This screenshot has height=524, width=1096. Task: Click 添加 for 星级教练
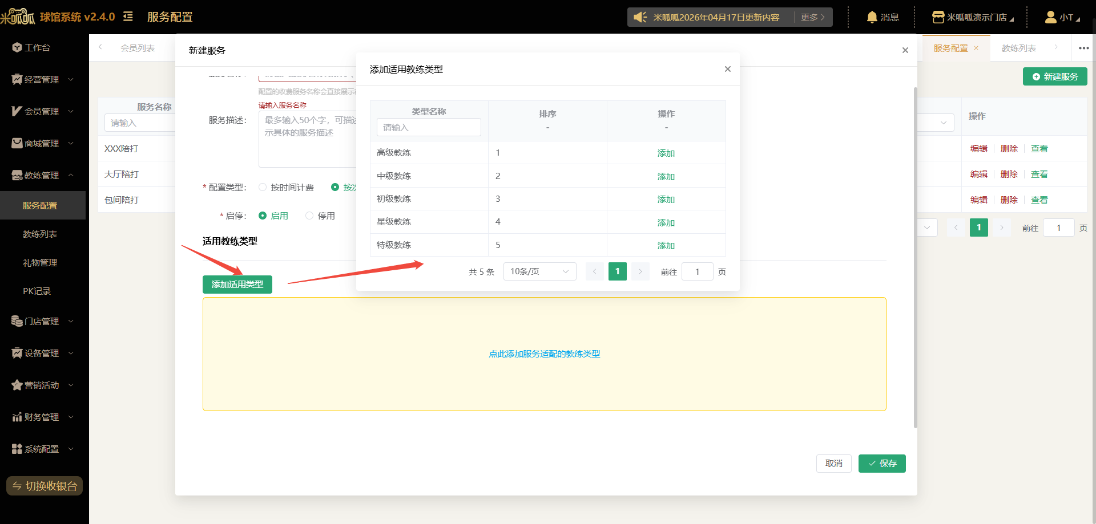click(x=666, y=222)
